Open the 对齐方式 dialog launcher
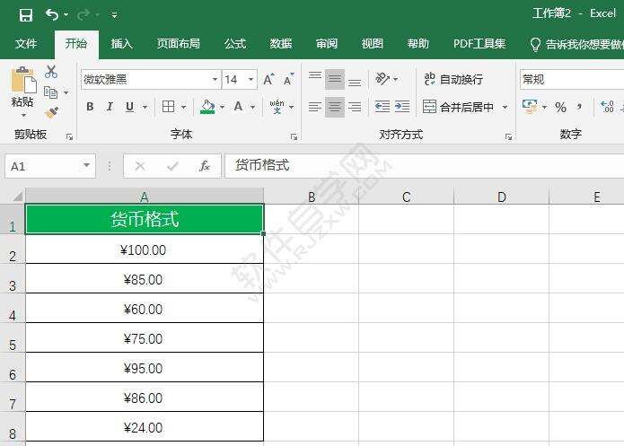This screenshot has height=446, width=624. coord(508,137)
